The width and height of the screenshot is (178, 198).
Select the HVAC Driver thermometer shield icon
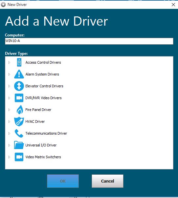pyautogui.click(x=19, y=121)
